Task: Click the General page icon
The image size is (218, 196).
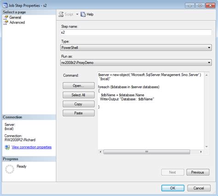Action: pos(6,18)
